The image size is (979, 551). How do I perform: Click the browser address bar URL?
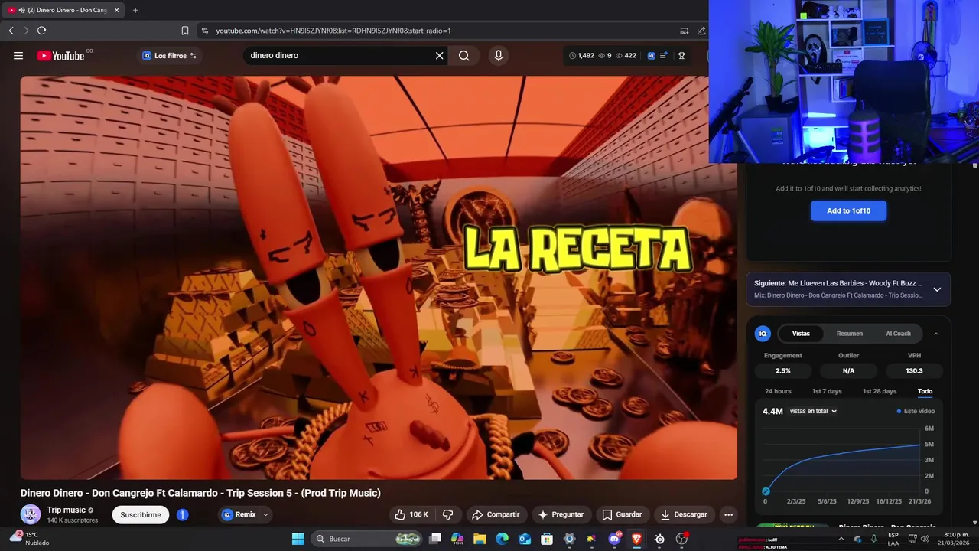click(333, 31)
